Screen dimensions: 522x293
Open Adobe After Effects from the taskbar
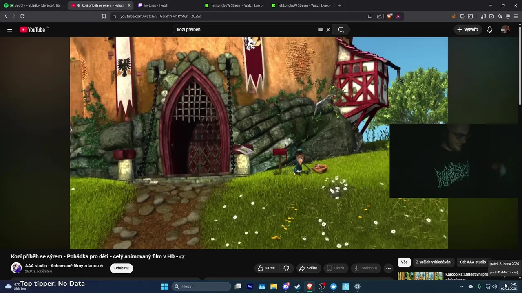[250, 286]
